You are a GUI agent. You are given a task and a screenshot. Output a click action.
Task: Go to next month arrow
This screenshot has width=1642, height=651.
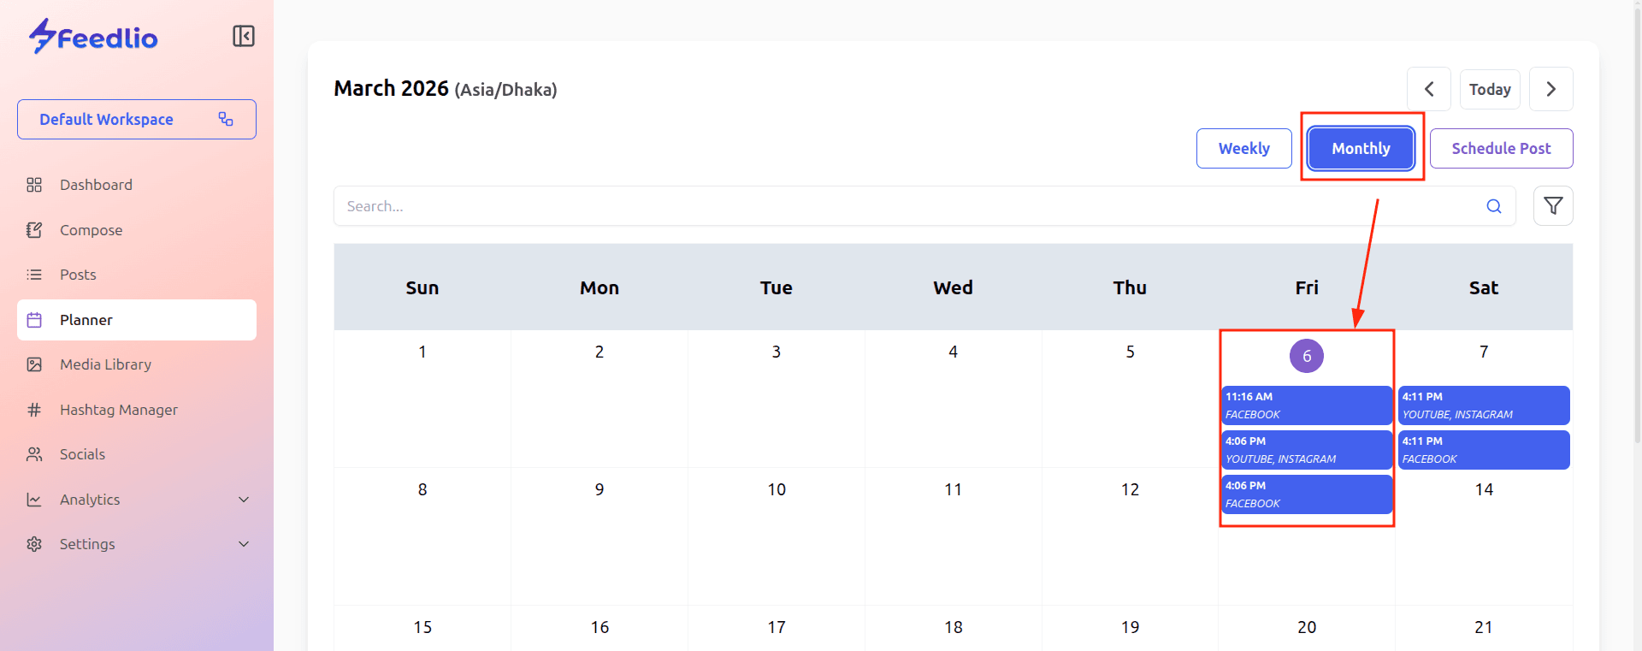[x=1550, y=89]
